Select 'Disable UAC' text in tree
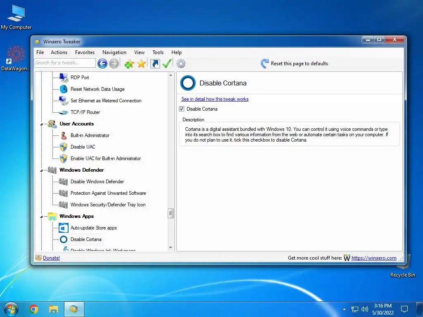 pos(83,147)
